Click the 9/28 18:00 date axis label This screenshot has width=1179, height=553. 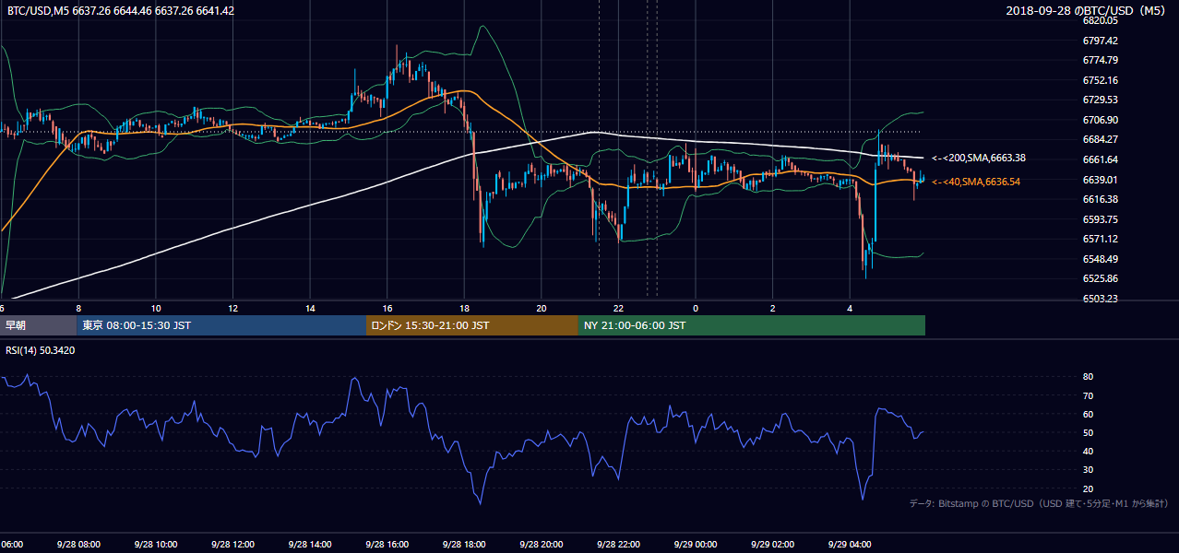(463, 544)
